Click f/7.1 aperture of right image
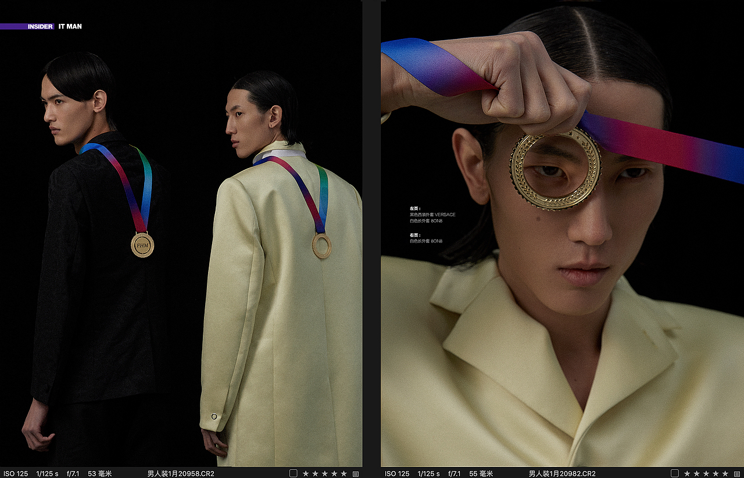Screen dimensions: 744x478 pos(455,474)
